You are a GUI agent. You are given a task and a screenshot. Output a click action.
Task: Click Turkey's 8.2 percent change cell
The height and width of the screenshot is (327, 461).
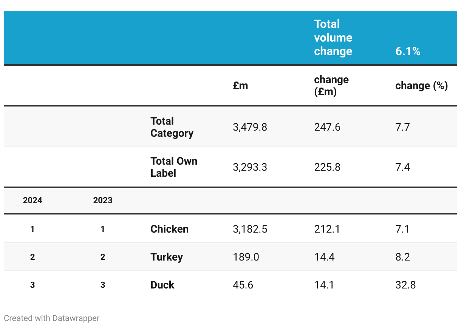(x=403, y=257)
